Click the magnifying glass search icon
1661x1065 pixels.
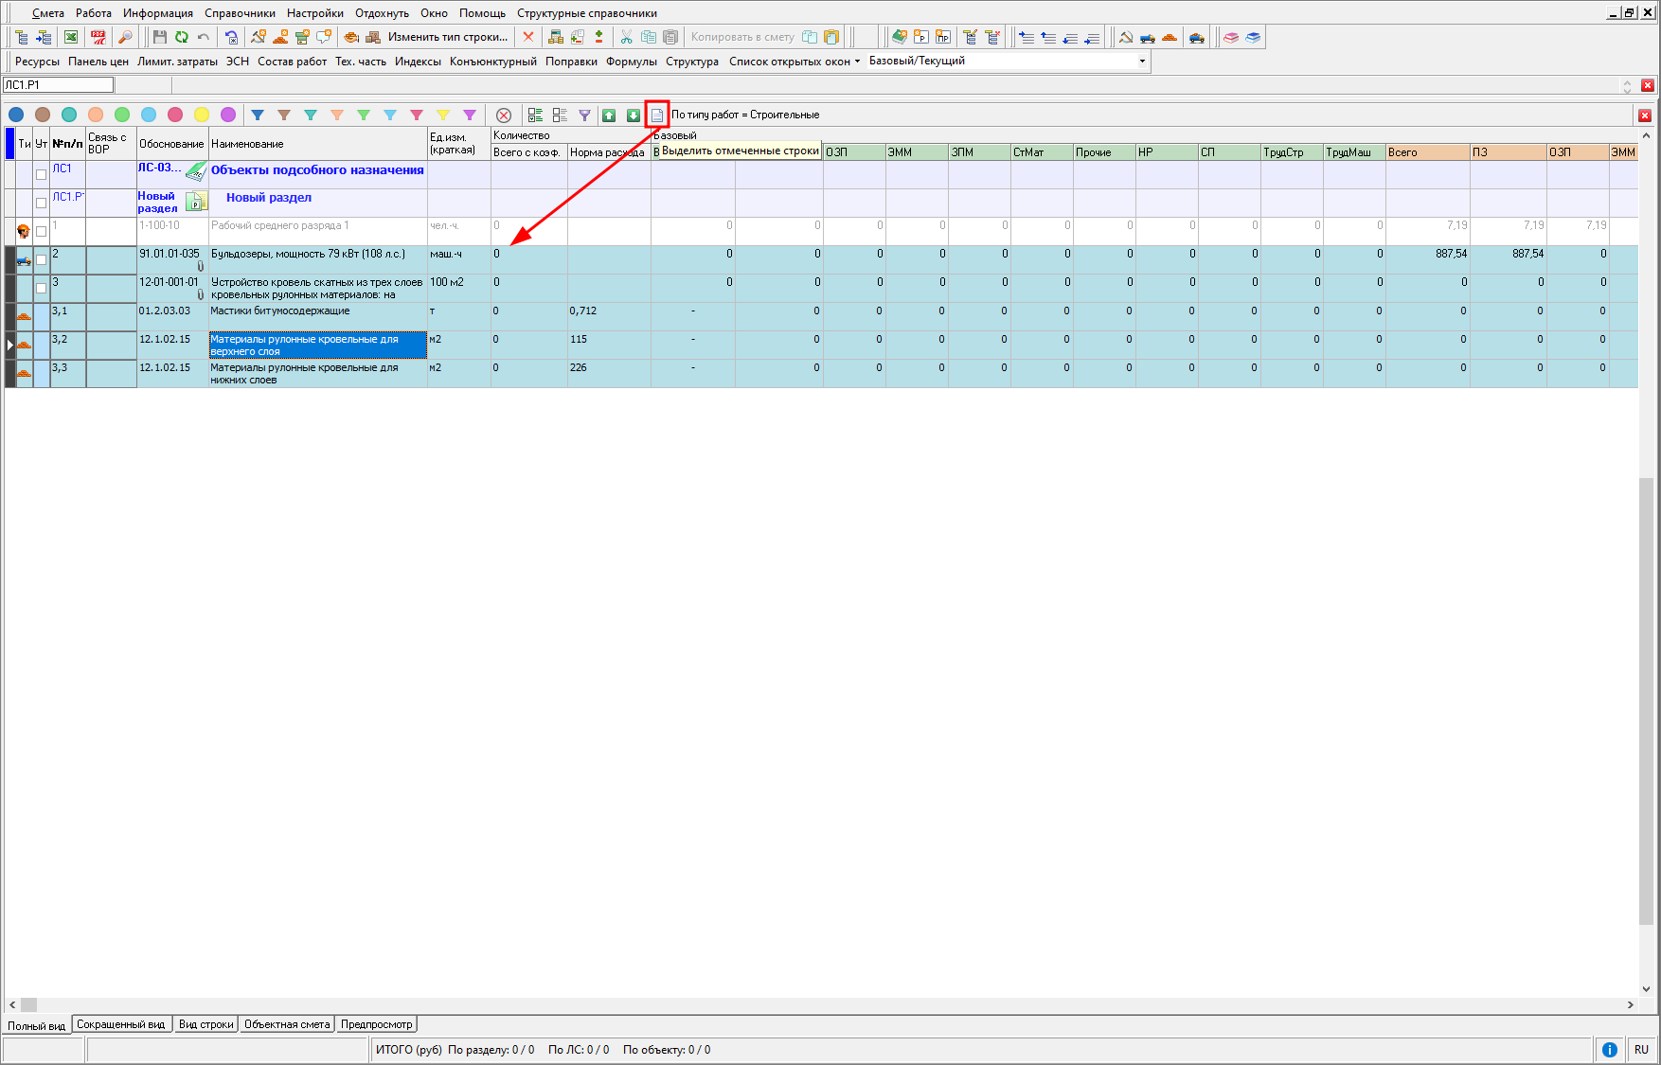click(124, 37)
